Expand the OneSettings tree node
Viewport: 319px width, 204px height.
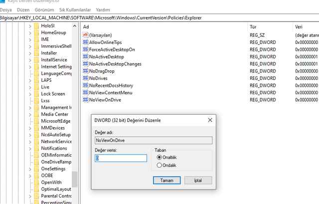30,169
